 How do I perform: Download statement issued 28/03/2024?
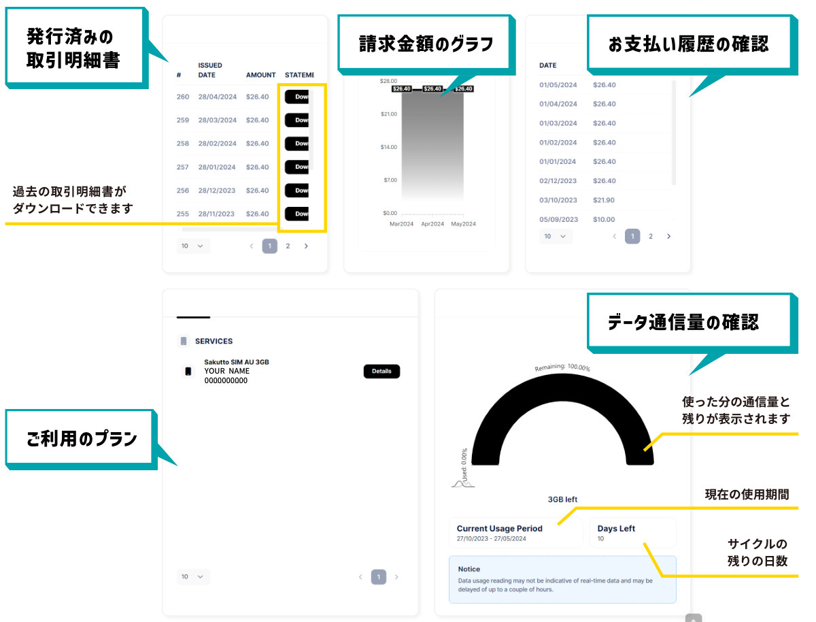[x=297, y=120]
